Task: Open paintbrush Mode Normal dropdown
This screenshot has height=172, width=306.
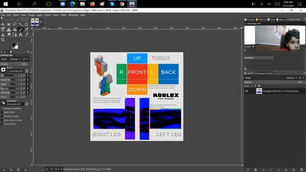Action: click(x=15, y=59)
